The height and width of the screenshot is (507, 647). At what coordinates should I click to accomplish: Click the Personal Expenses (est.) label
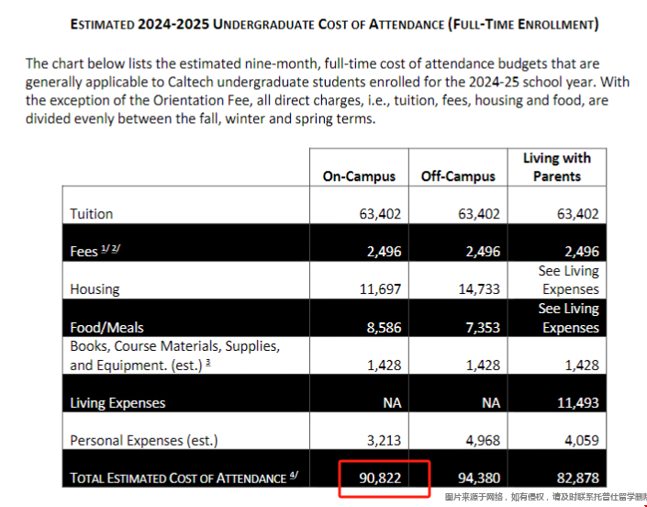(143, 441)
